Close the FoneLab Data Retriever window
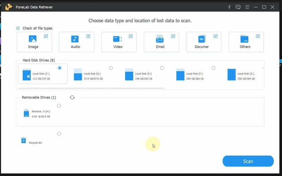 click(x=272, y=7)
